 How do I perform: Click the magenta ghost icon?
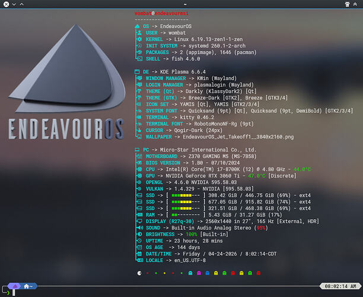click(x=199, y=273)
